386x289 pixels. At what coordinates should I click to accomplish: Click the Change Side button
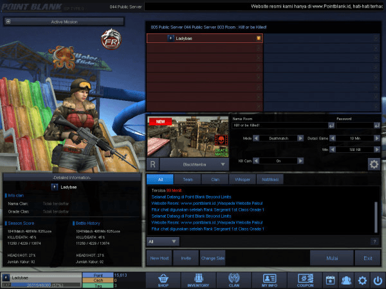213,258
